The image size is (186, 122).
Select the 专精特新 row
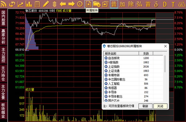click(x=133, y=75)
